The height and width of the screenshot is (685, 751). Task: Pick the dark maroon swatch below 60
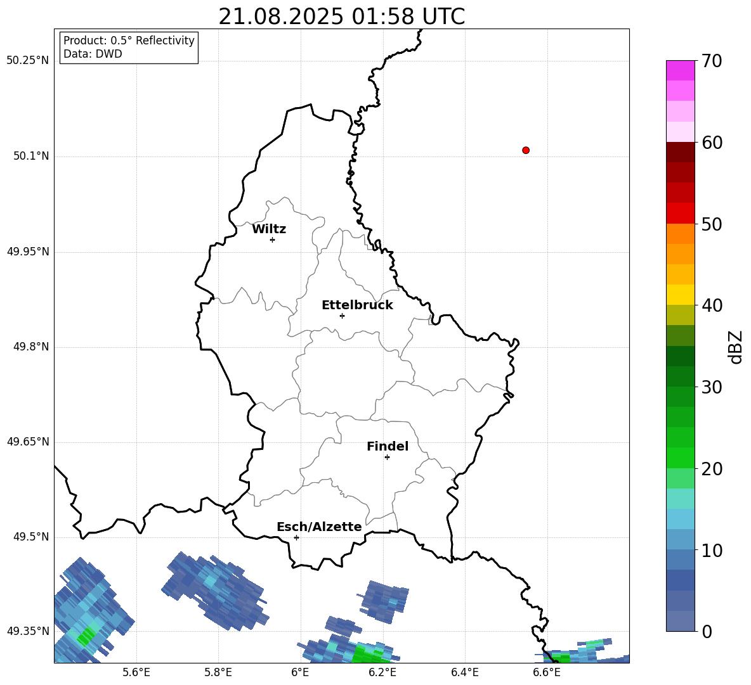[x=680, y=152]
